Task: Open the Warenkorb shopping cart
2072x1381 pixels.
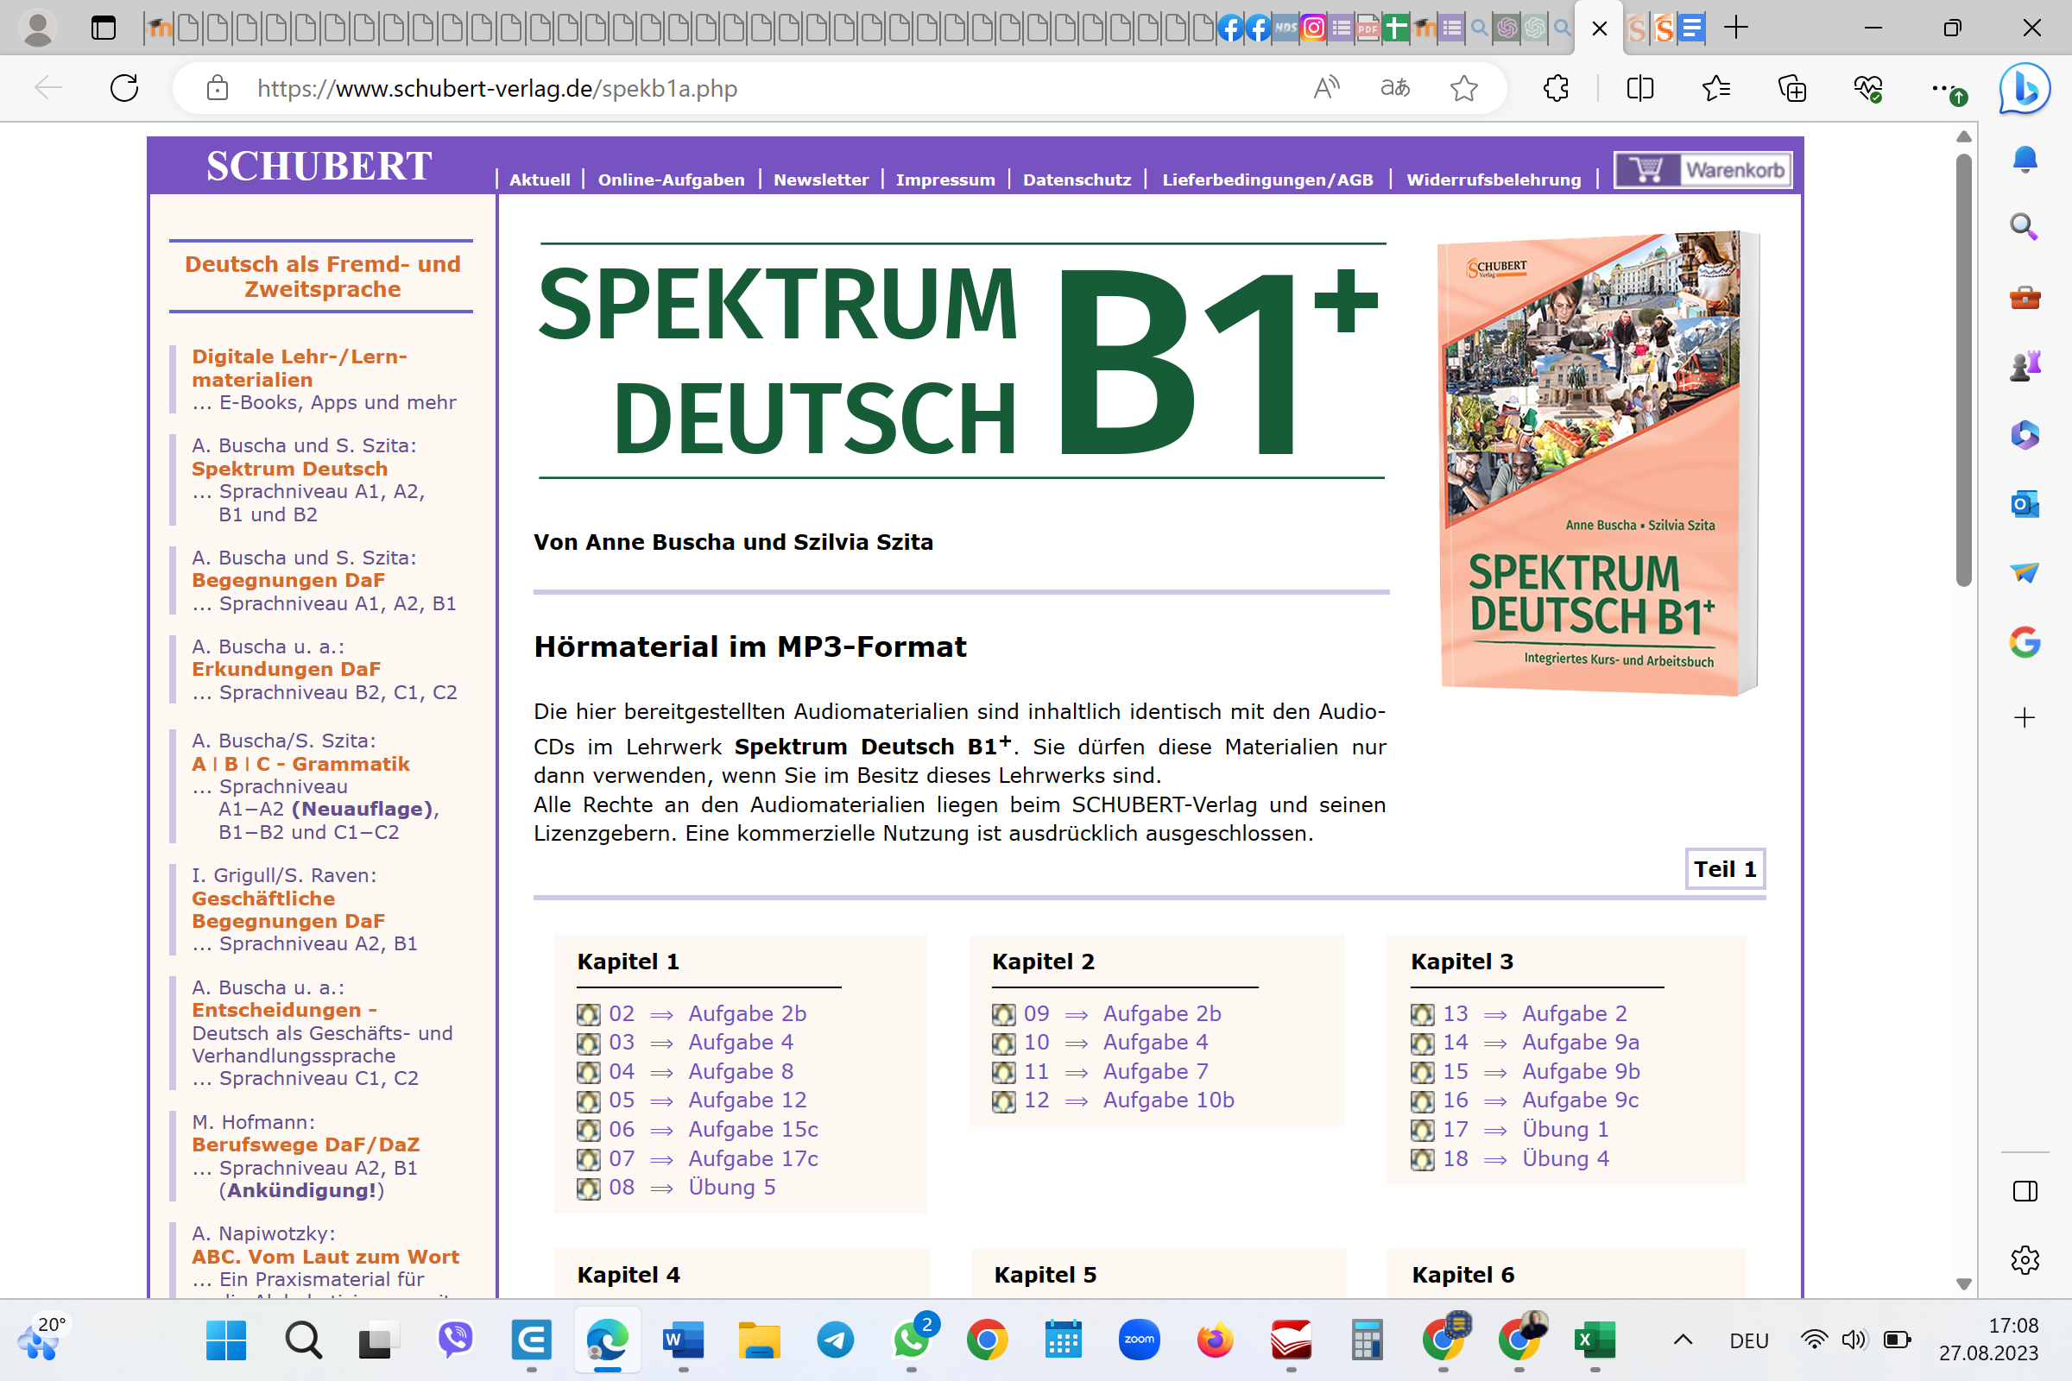Action: pos(1702,169)
